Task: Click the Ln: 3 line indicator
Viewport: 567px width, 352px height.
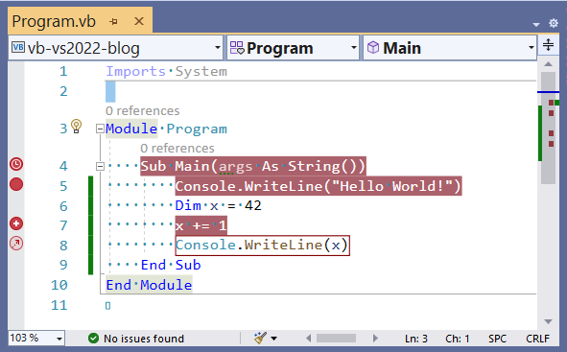Action: pyautogui.click(x=415, y=339)
